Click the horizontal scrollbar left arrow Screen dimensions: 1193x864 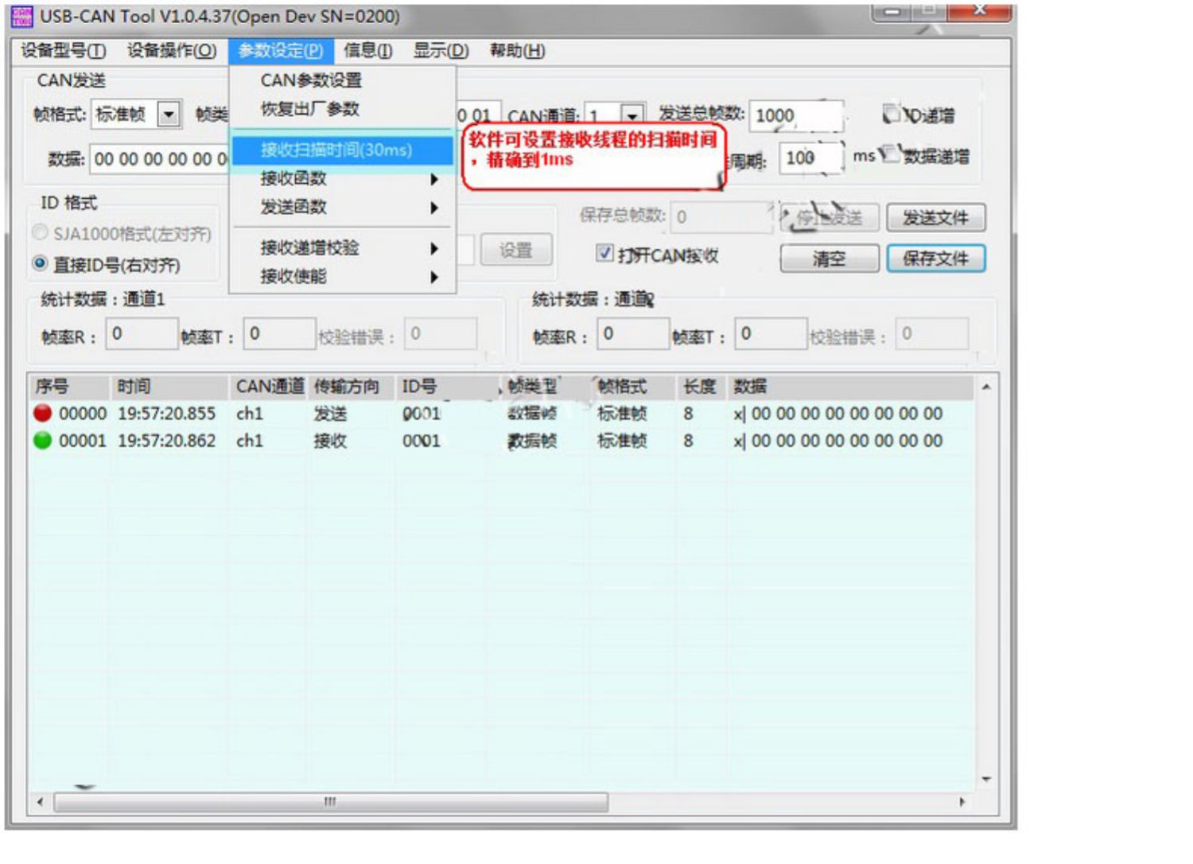(x=41, y=802)
